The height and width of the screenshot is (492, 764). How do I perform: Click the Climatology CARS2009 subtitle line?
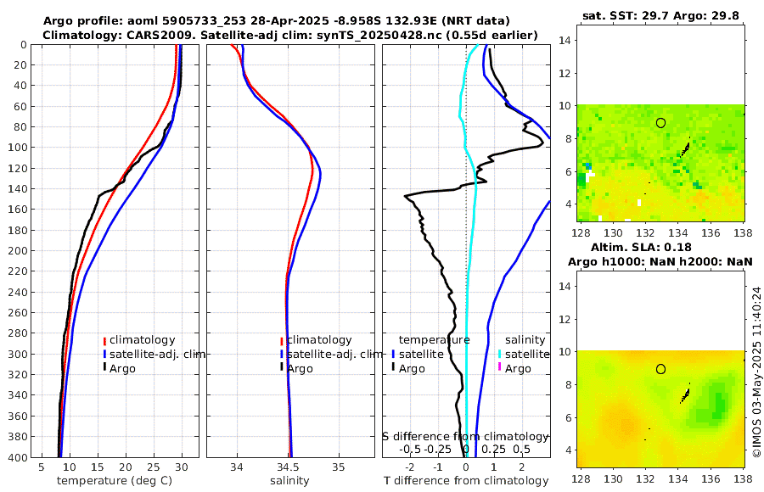(x=290, y=35)
